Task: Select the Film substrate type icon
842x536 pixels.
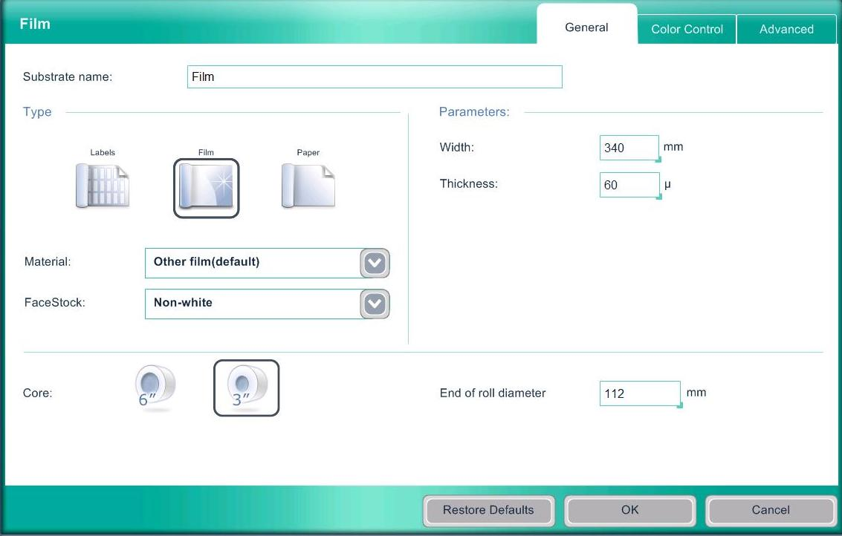Action: click(x=206, y=189)
